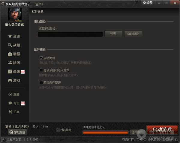
Task: Enable 更新后自动进入游戏 checkbox
Action: pyautogui.click(x=41, y=70)
